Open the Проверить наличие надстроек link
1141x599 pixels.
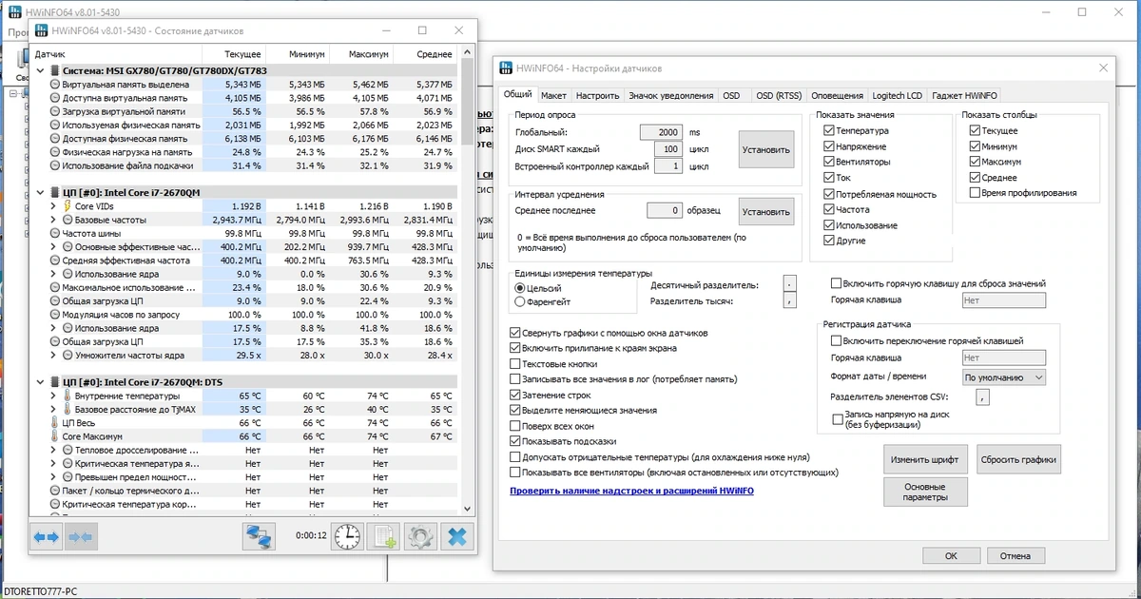(631, 491)
